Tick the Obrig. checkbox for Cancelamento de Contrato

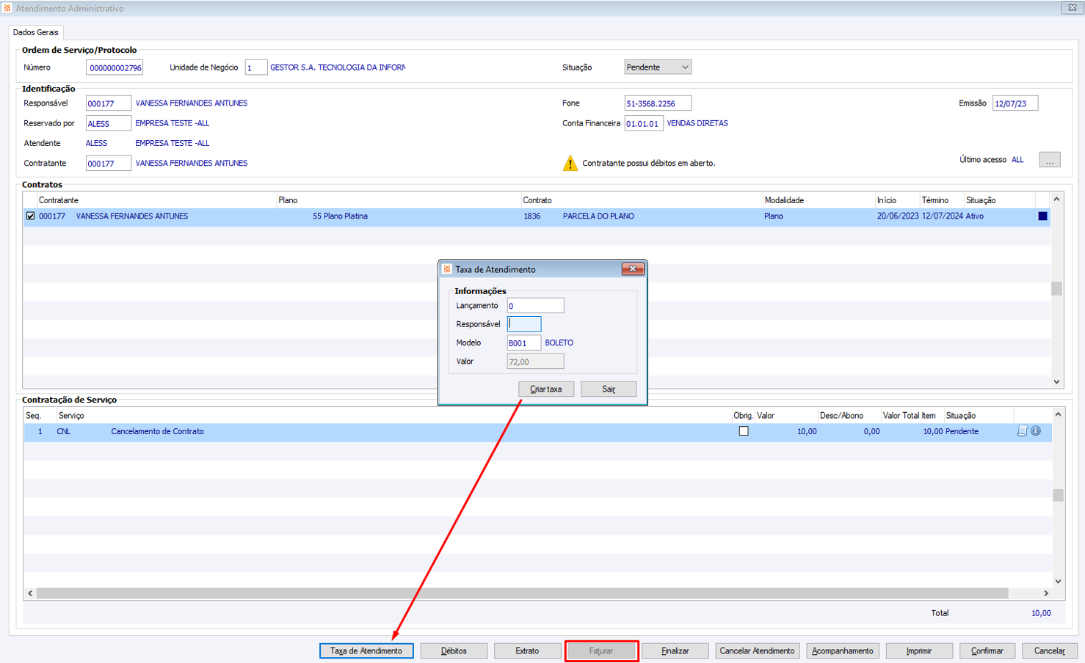tap(744, 431)
